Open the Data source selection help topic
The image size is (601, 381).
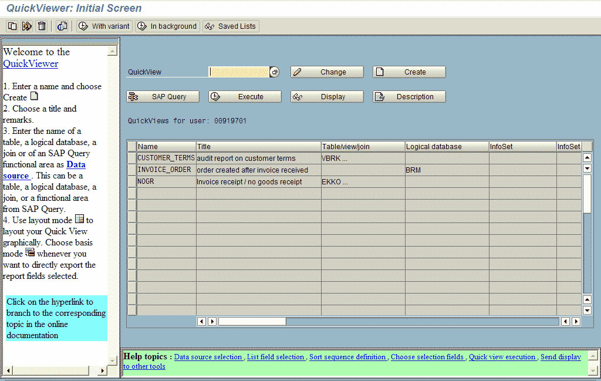tap(208, 357)
